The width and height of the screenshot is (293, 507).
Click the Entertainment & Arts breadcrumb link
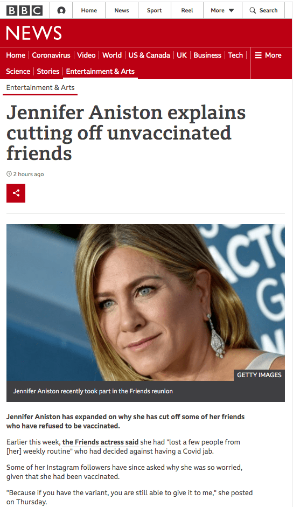tap(40, 88)
